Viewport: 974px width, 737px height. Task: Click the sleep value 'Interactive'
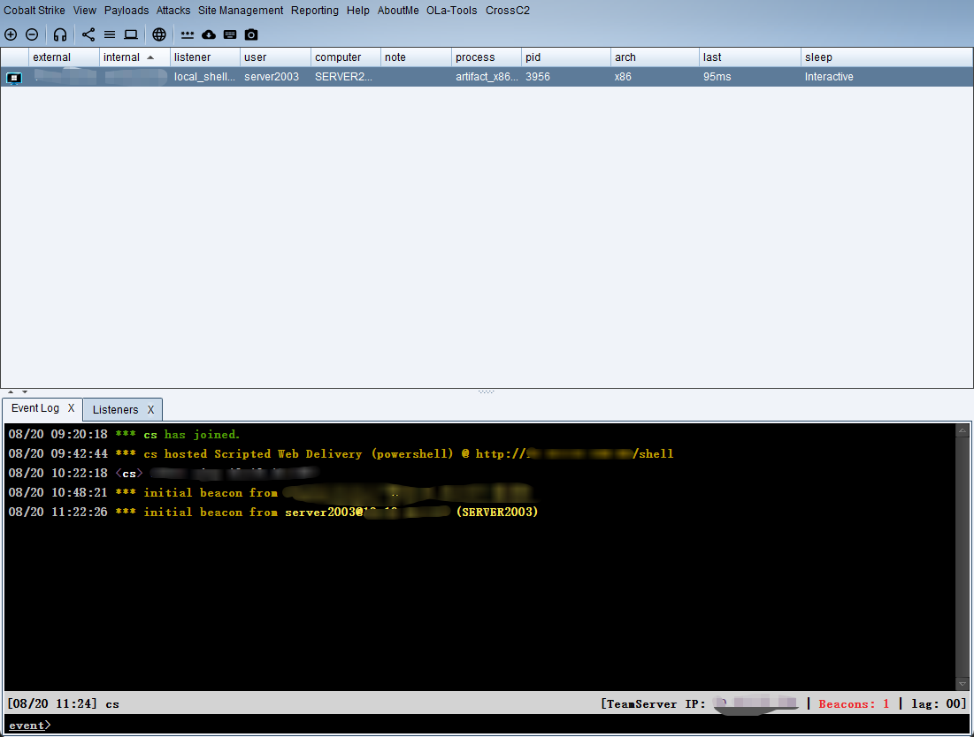pos(829,77)
